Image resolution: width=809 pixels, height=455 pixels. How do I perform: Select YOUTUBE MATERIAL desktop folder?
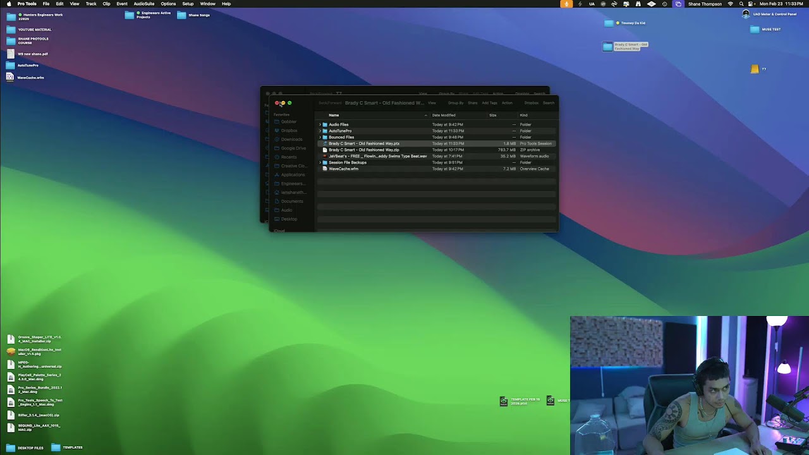(29, 30)
